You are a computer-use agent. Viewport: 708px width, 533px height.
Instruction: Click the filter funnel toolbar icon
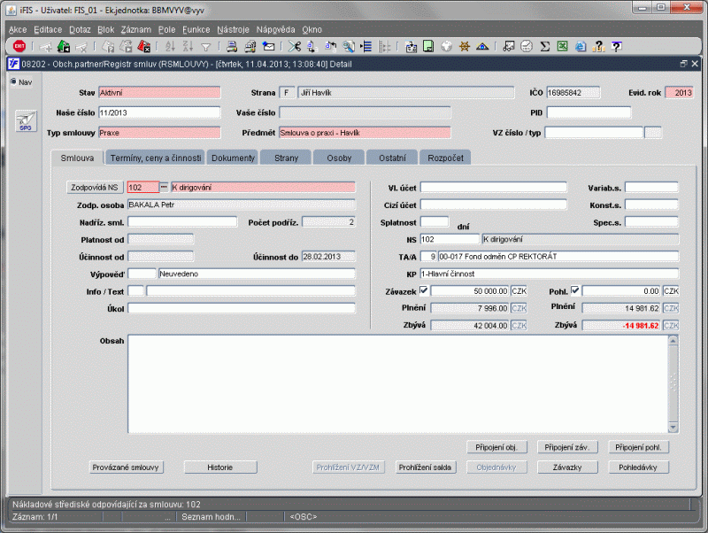(x=206, y=46)
